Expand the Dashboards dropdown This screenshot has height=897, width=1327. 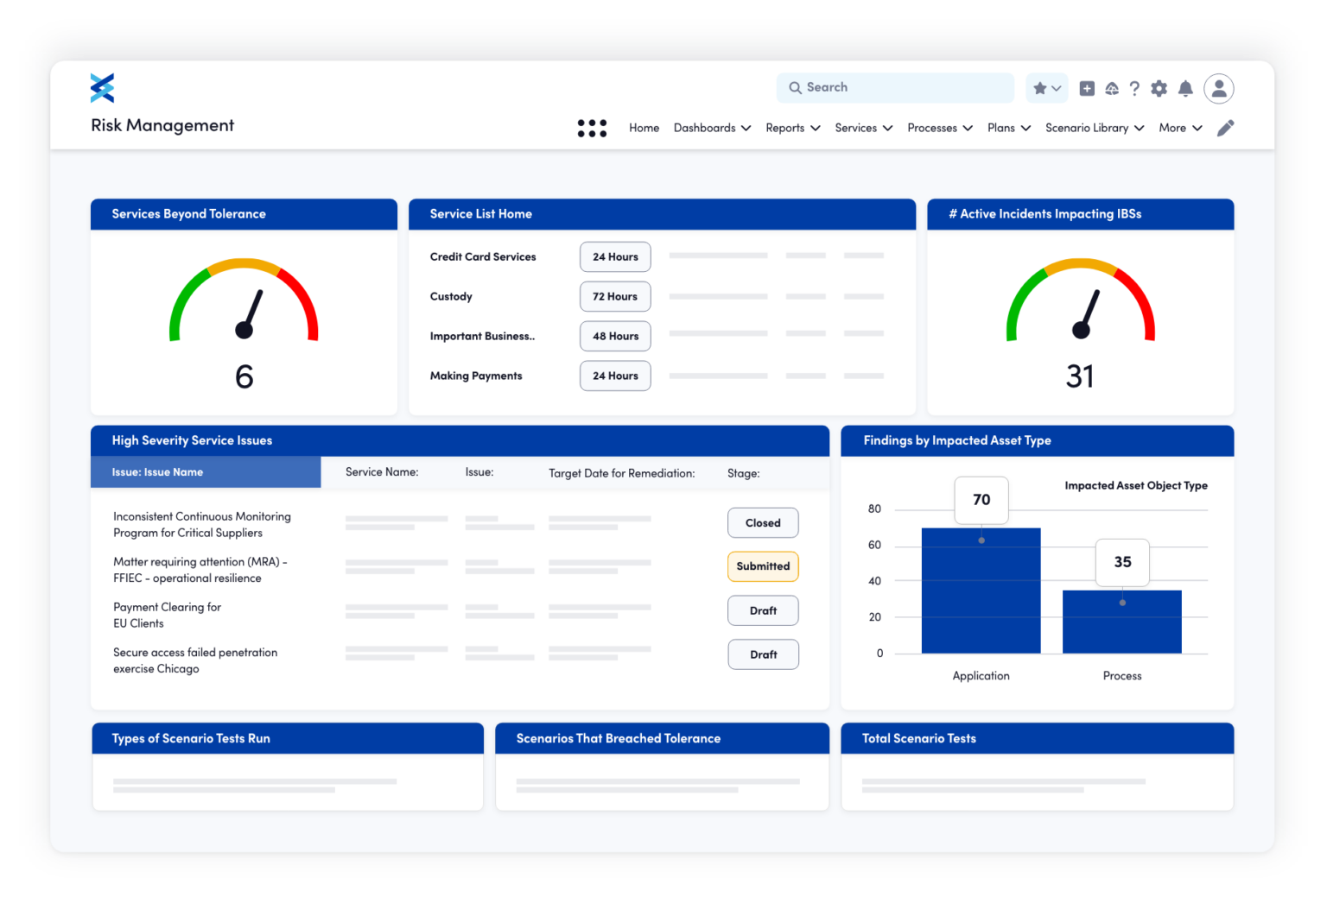pyautogui.click(x=711, y=127)
